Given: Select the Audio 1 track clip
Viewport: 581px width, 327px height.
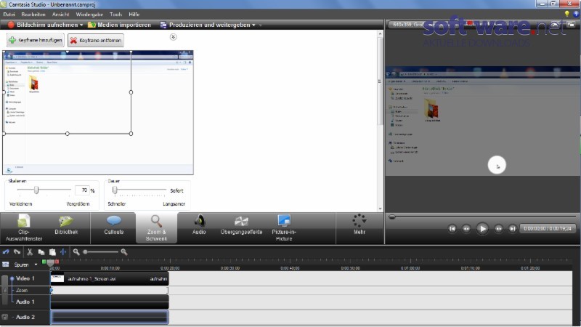Looking at the screenshot, I should click(x=110, y=302).
